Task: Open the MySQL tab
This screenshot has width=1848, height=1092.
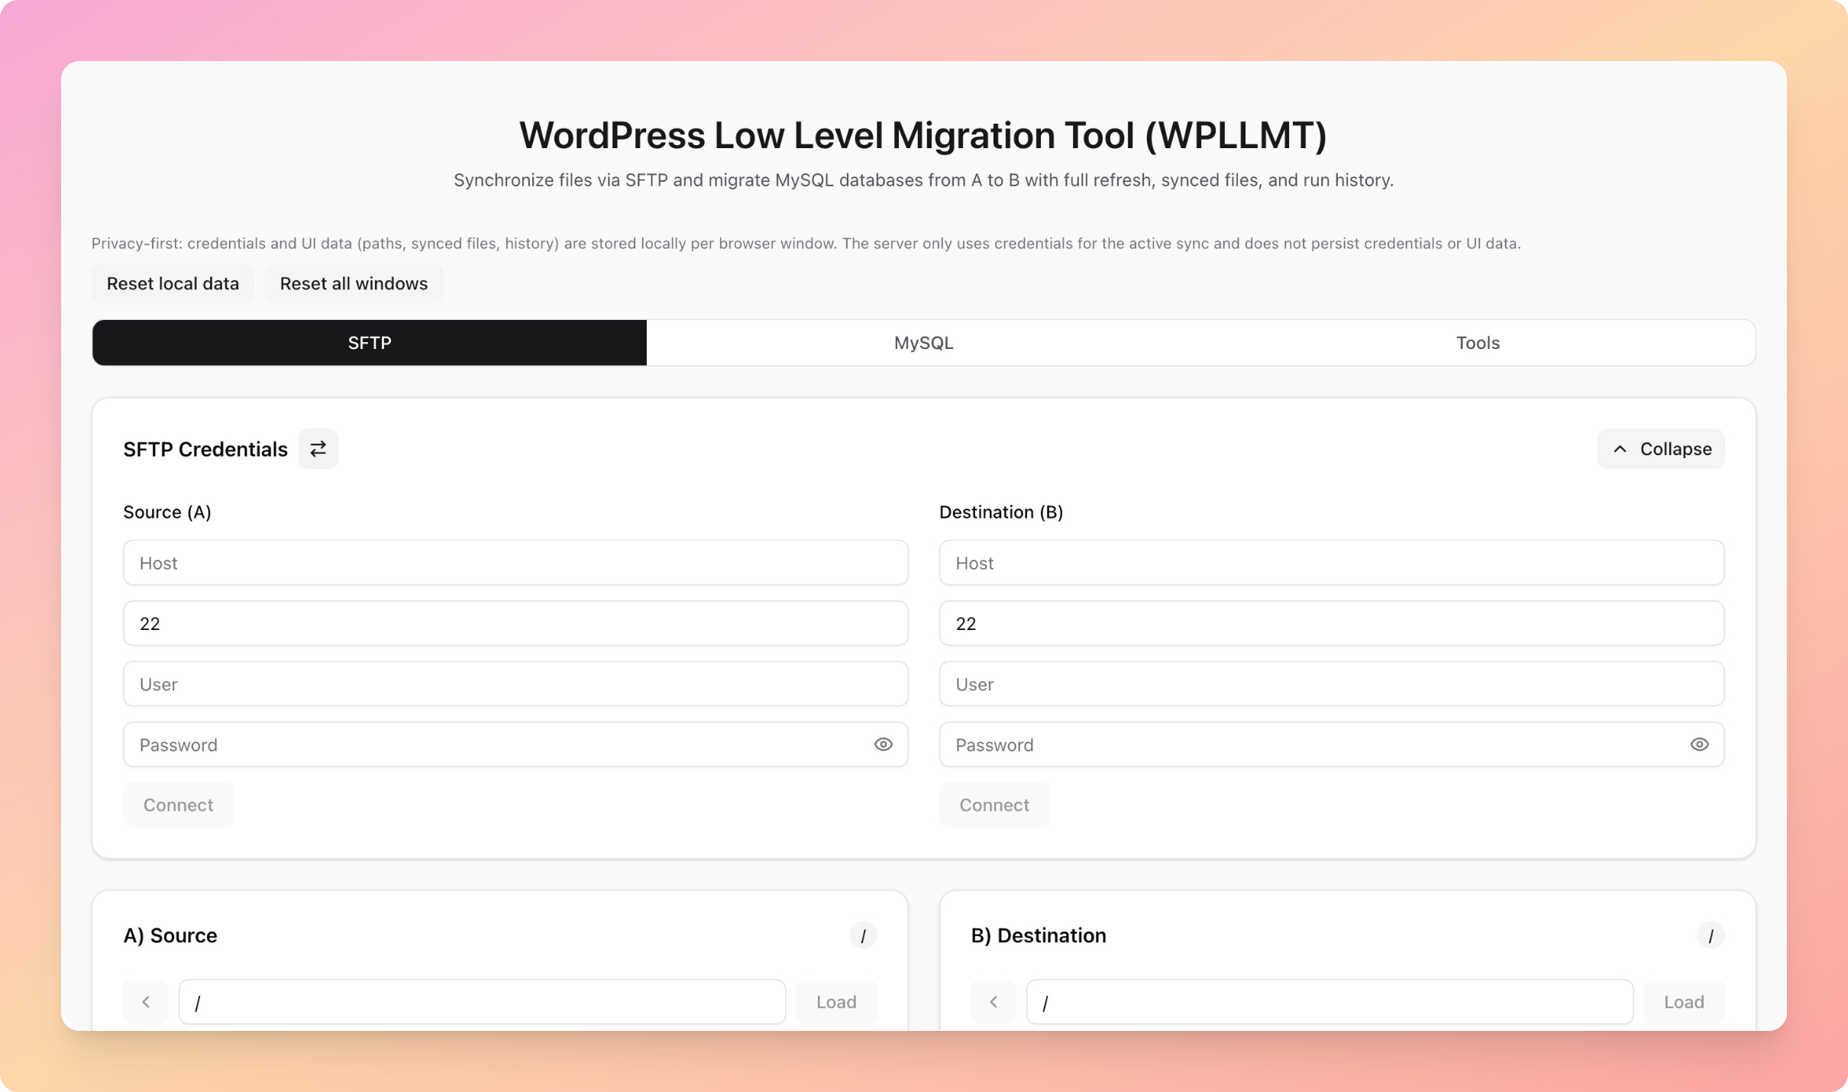Action: pos(924,343)
